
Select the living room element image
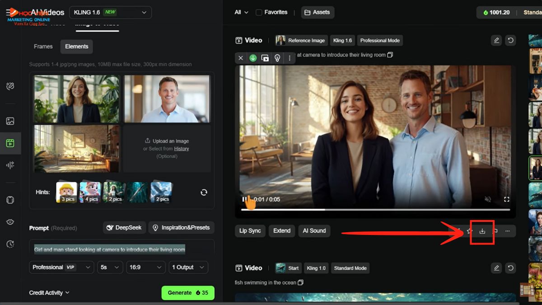[x=77, y=149]
